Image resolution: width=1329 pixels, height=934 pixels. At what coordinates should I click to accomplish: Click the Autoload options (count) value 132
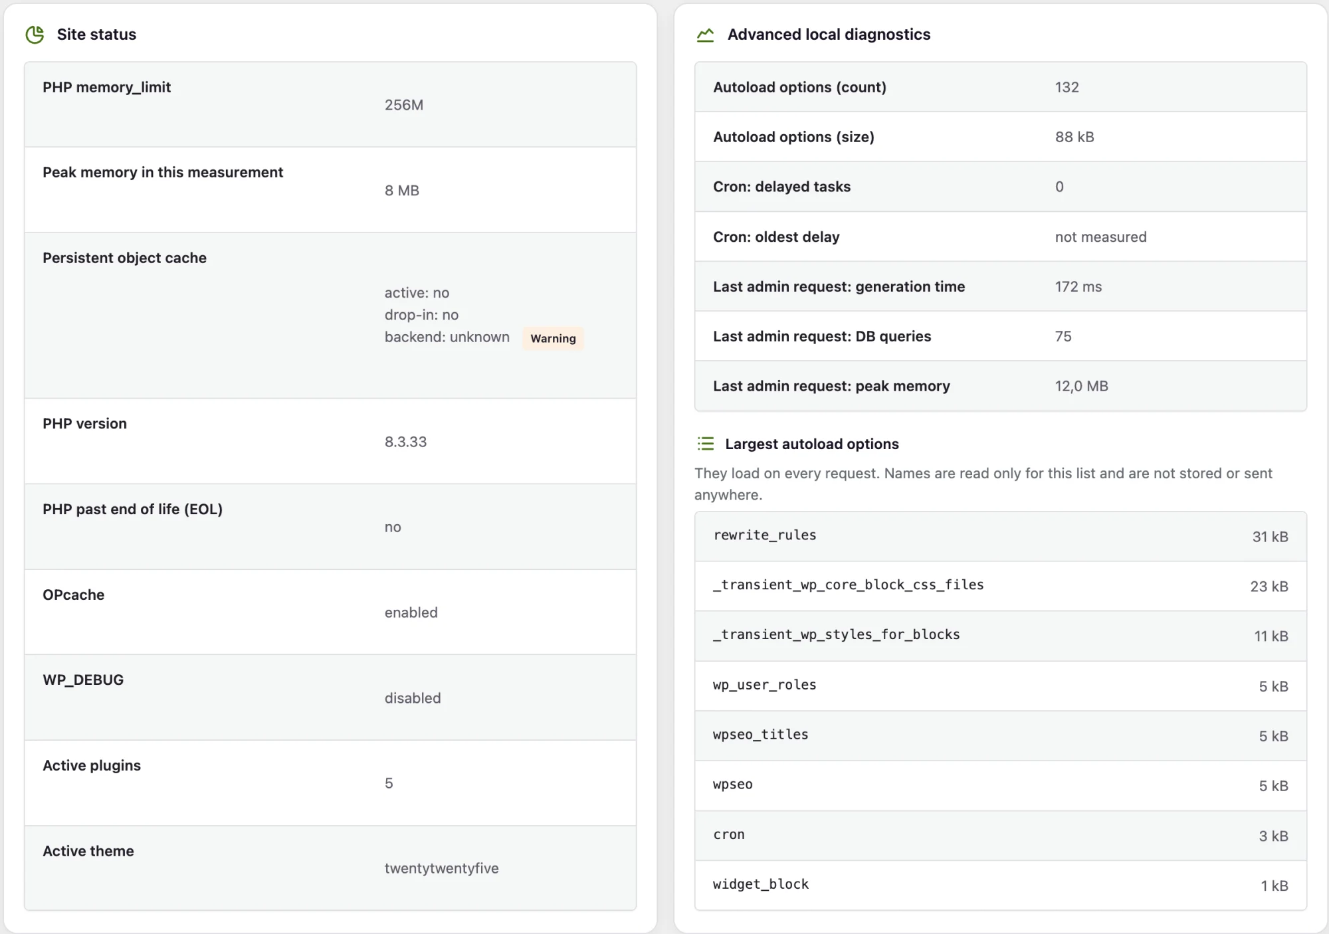click(1067, 87)
